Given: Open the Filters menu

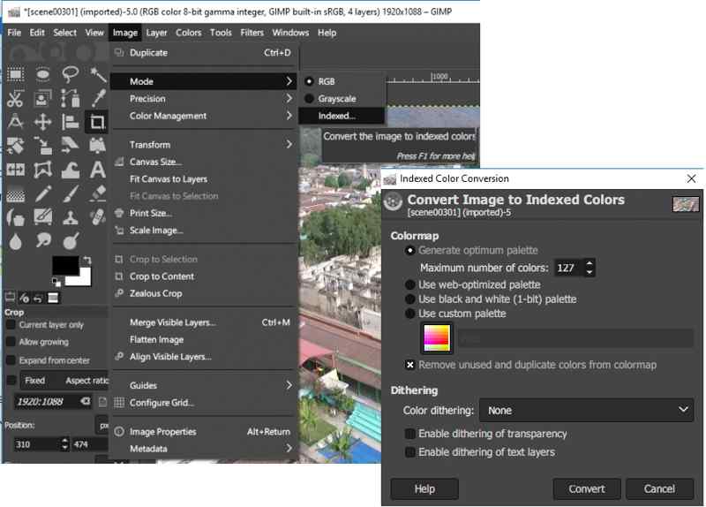Looking at the screenshot, I should (252, 33).
